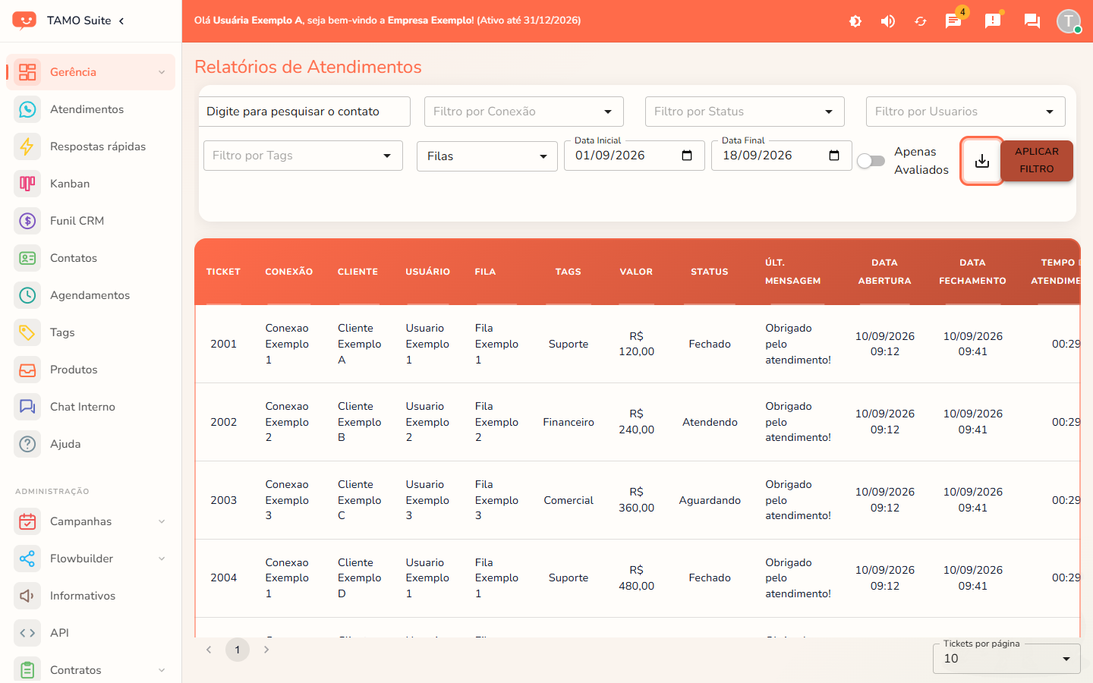Go to the previous page arrow
This screenshot has height=683, width=1093.
[209, 650]
